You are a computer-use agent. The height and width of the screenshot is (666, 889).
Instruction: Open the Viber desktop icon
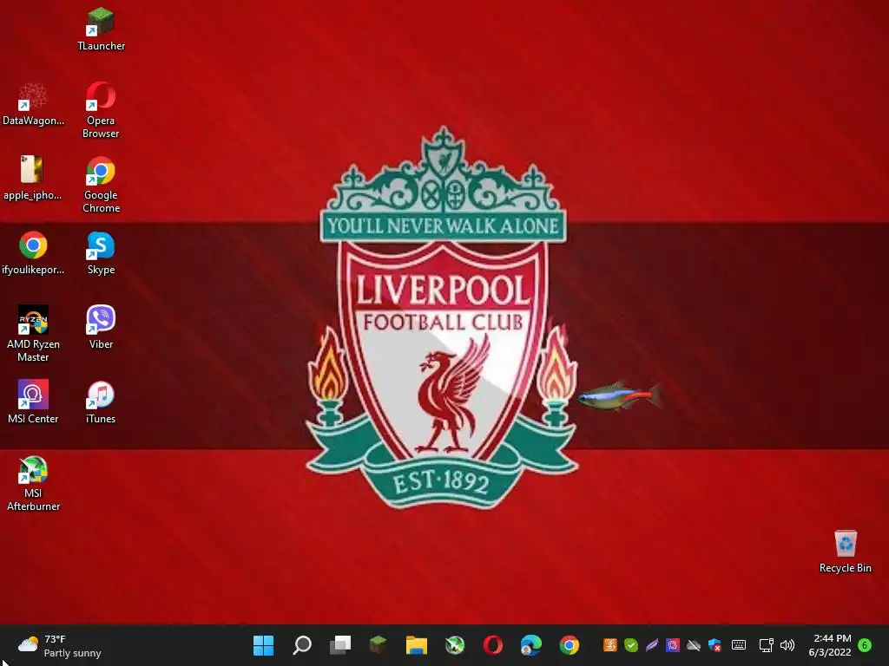(x=101, y=327)
